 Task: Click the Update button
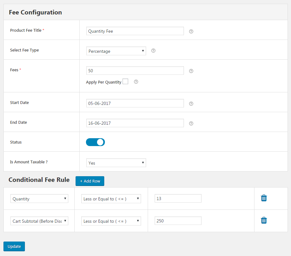14,247
